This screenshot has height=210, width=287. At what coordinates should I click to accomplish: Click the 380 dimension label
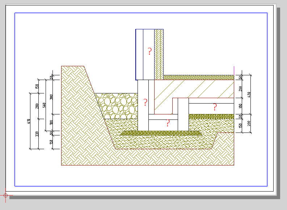[51, 97]
